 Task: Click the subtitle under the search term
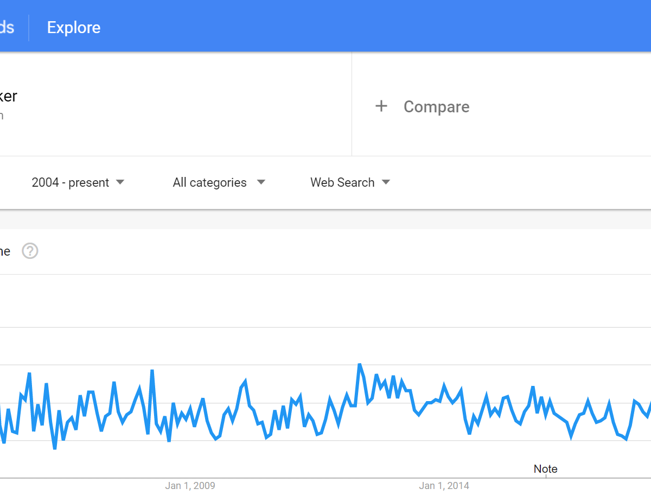2,116
